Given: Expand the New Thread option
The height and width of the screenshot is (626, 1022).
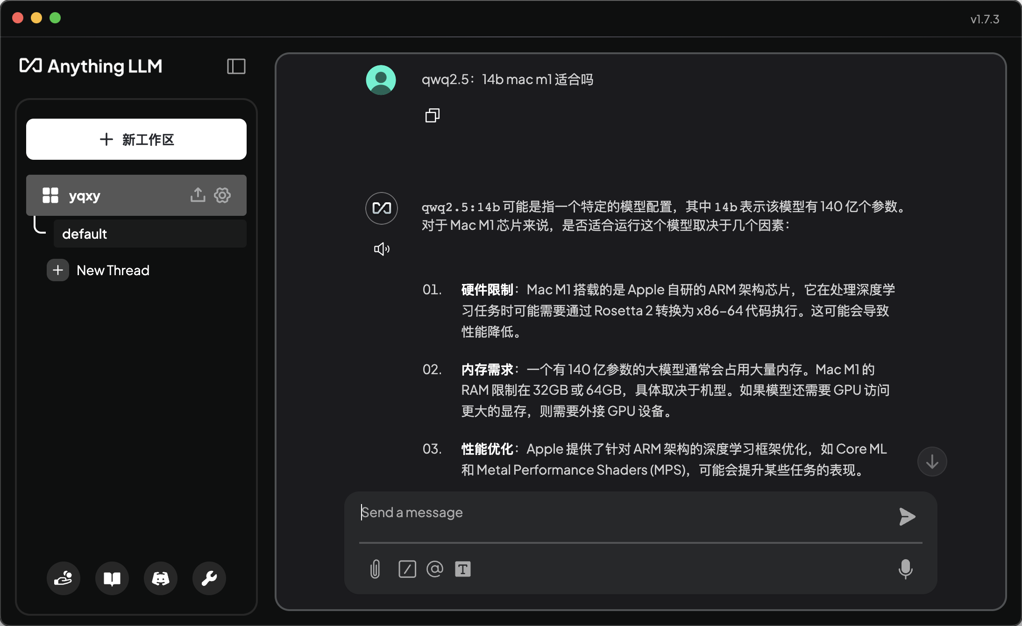Looking at the screenshot, I should (x=112, y=270).
